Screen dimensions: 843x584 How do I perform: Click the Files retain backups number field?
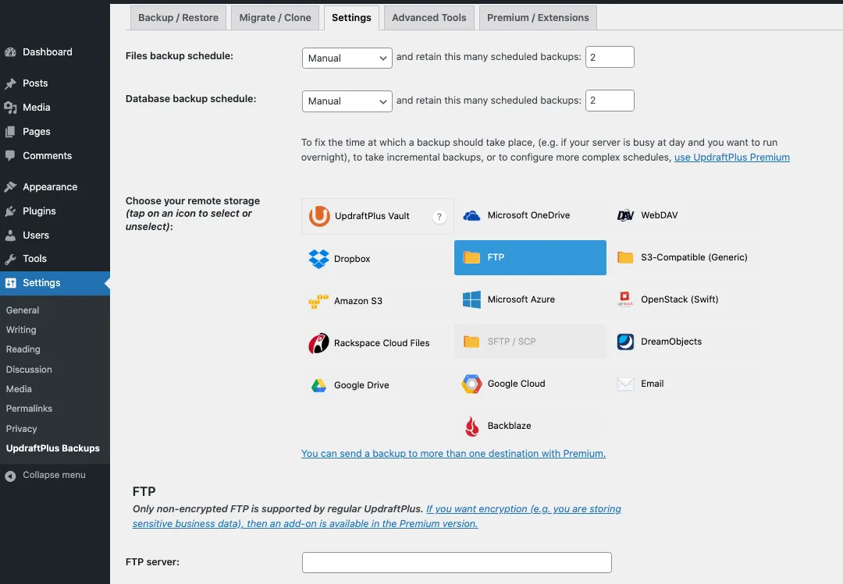610,57
